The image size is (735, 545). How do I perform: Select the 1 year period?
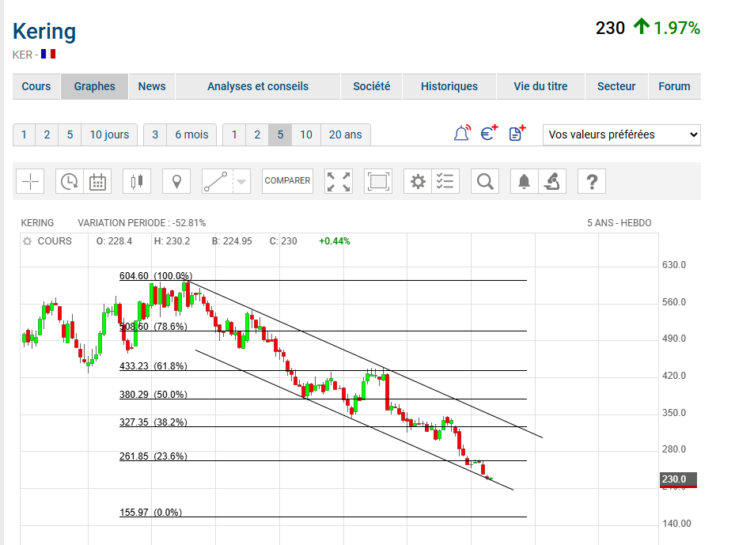(234, 134)
